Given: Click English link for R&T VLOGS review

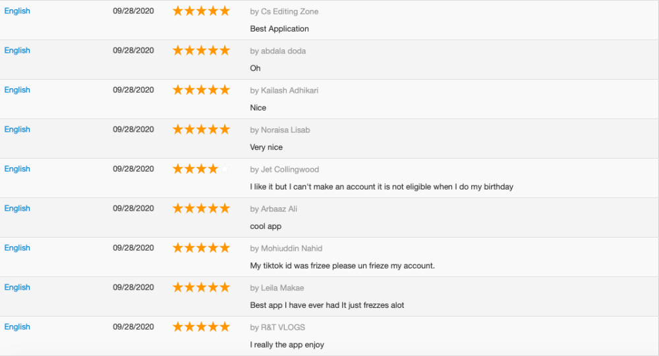Looking at the screenshot, I should coord(17,327).
